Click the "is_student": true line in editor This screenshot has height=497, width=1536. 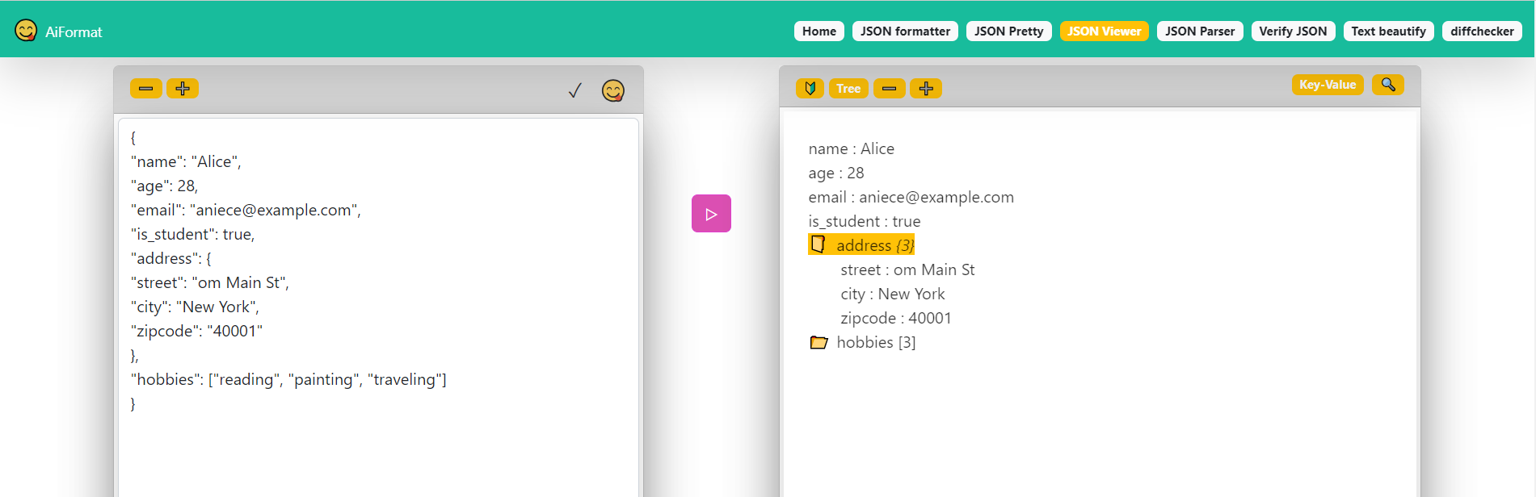192,234
